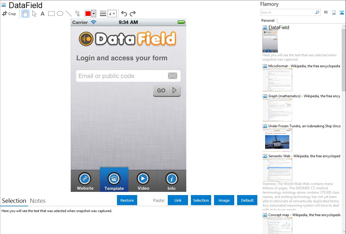Image resolution: width=346 pixels, height=234 pixels.
Task: Open the color picker dropdown arrow
Action: (94, 14)
